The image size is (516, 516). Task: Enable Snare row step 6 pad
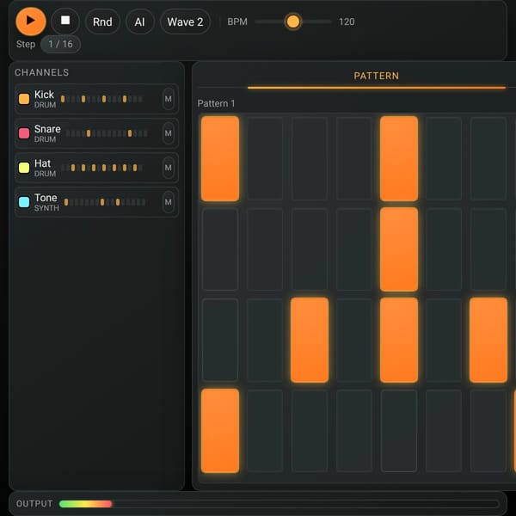444,249
